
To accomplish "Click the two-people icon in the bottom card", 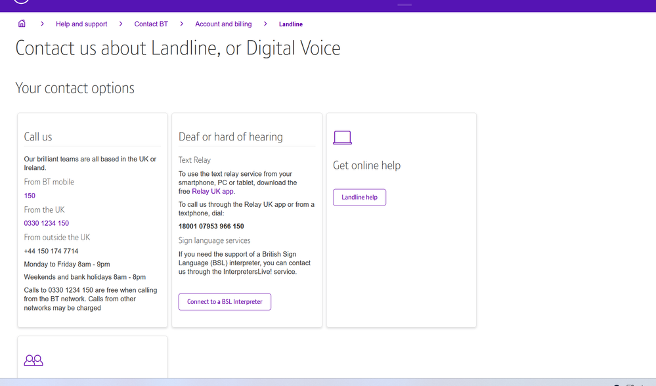I will [x=33, y=360].
